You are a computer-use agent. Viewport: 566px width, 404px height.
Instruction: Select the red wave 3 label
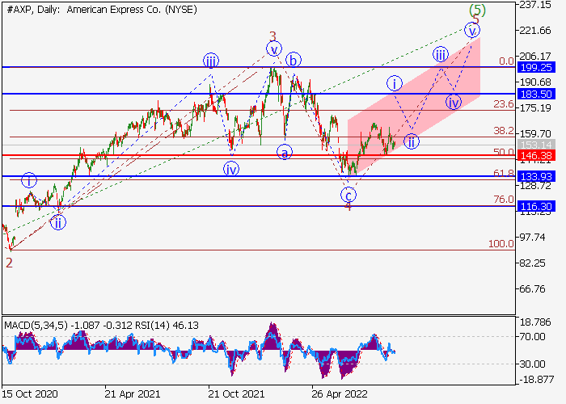(x=272, y=36)
